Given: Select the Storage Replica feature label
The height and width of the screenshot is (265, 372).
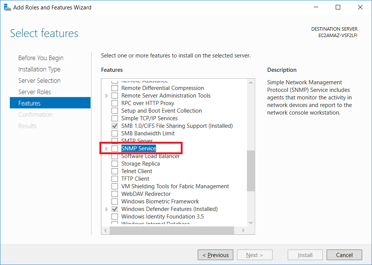Looking at the screenshot, I should [141, 164].
